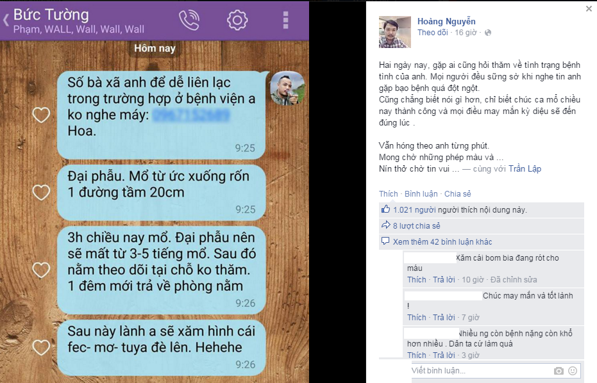
Task: Like the '3h chiều nay mổ' message
Action: pyautogui.click(x=41, y=270)
